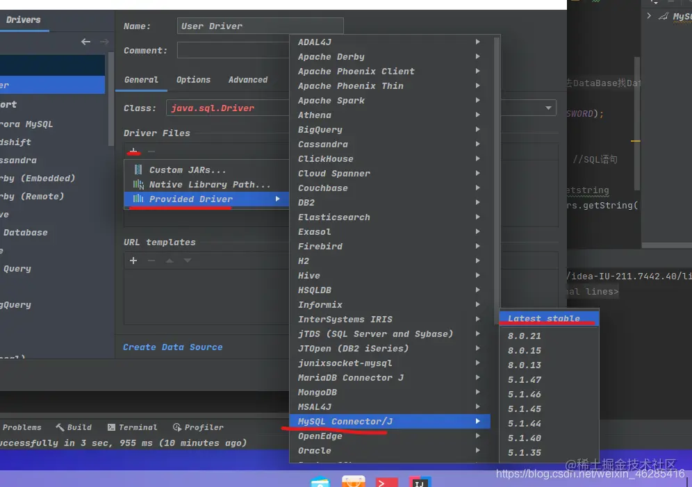Choose OpenEdge driver entry
692x487 pixels.
[390, 436]
